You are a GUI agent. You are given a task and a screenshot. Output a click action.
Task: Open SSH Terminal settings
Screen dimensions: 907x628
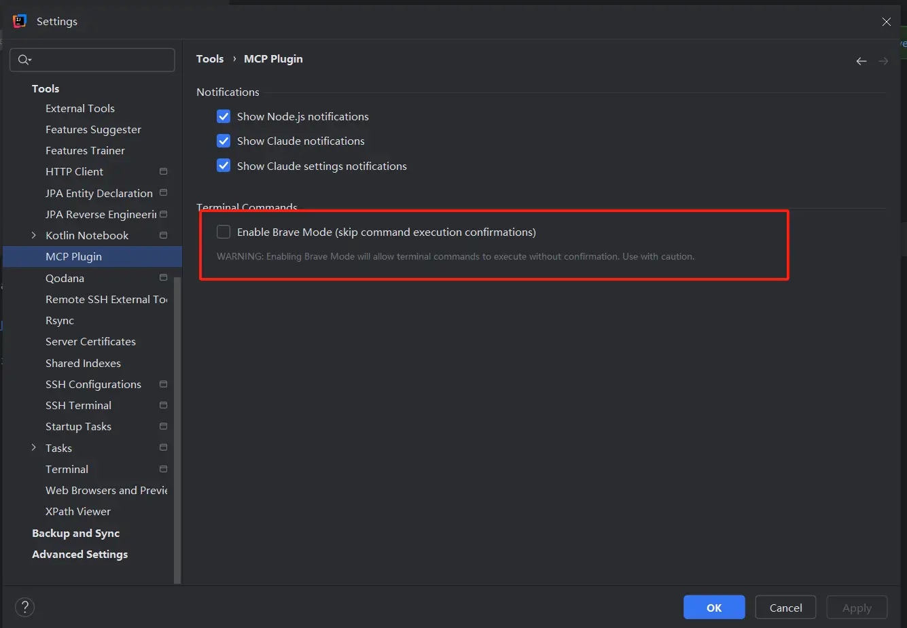pos(78,405)
